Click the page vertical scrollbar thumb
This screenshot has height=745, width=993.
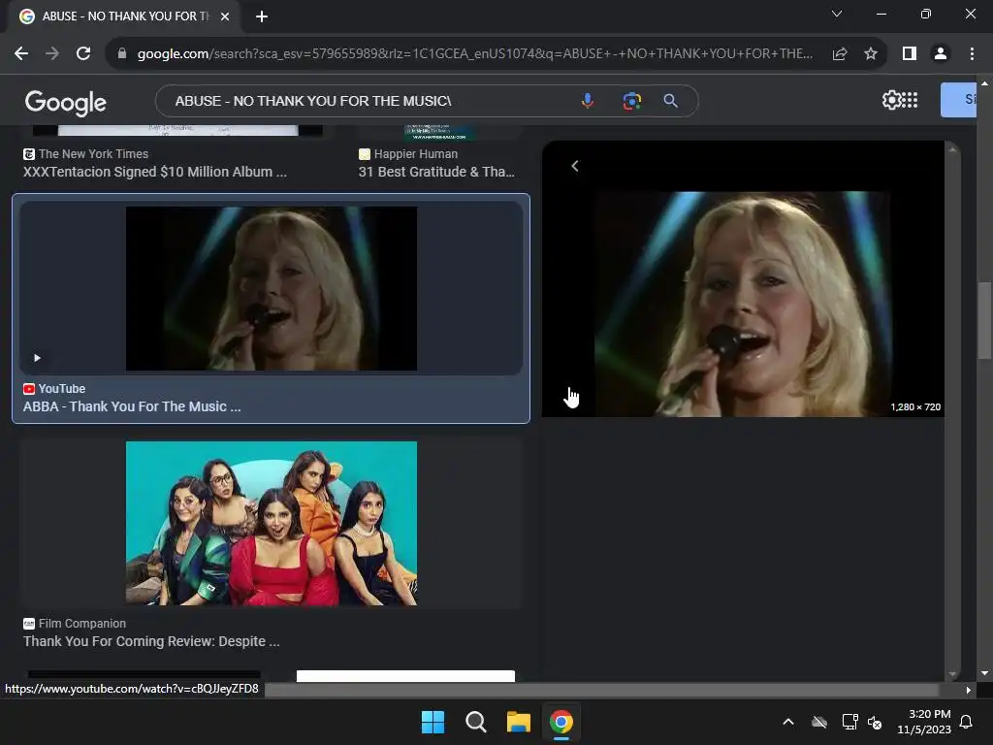[x=984, y=320]
